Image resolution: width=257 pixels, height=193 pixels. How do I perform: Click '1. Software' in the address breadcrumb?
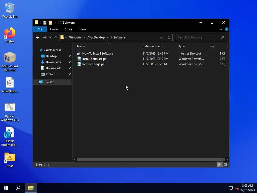point(118,37)
